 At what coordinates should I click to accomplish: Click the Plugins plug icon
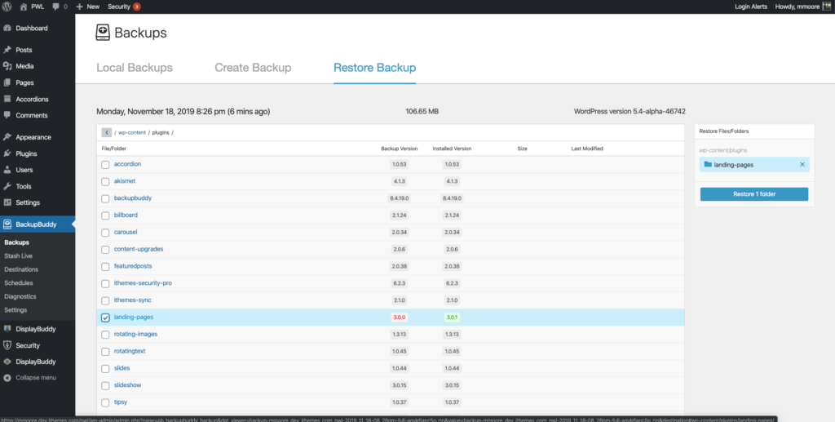point(7,153)
